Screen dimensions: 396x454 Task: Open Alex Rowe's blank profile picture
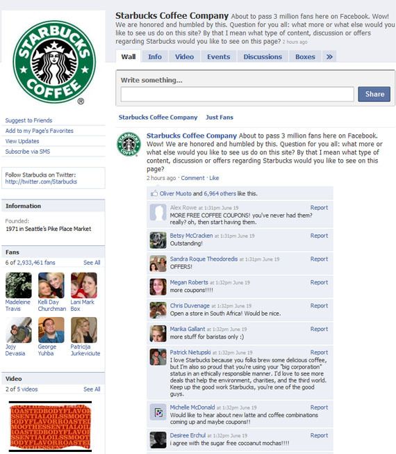[x=158, y=212]
